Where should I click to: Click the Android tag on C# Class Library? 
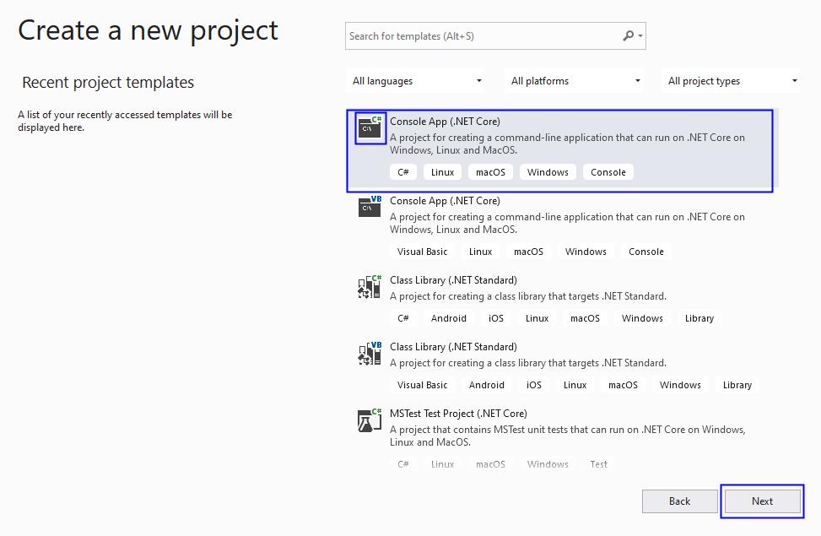(448, 318)
